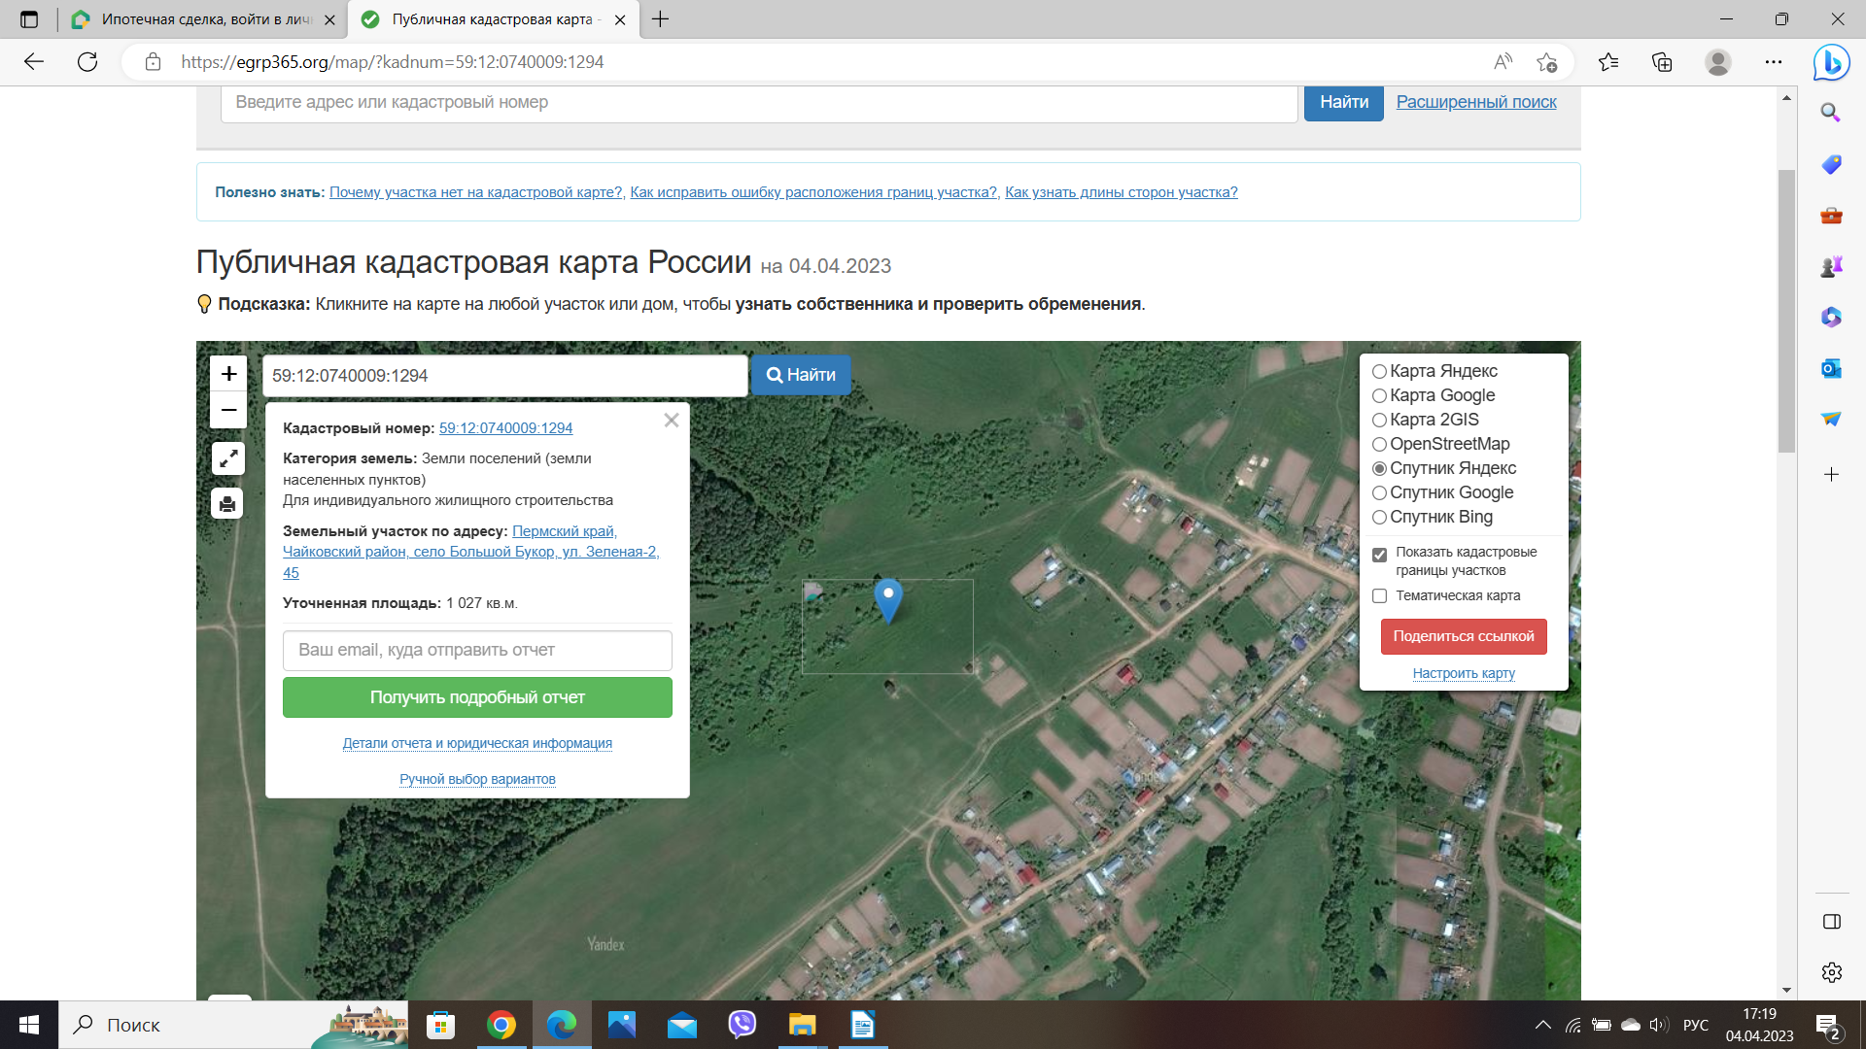Uncheck show cadastral boundaries checkbox
This screenshot has height=1049, width=1866.
pyautogui.click(x=1379, y=555)
